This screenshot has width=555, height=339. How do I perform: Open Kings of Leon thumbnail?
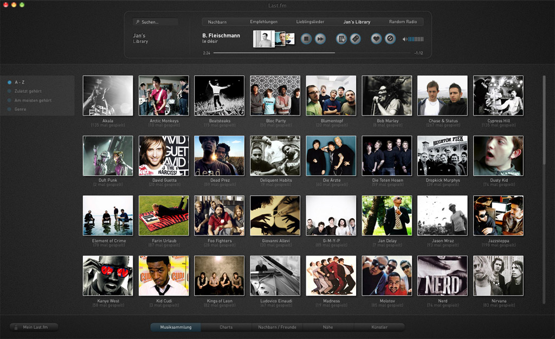coord(219,276)
